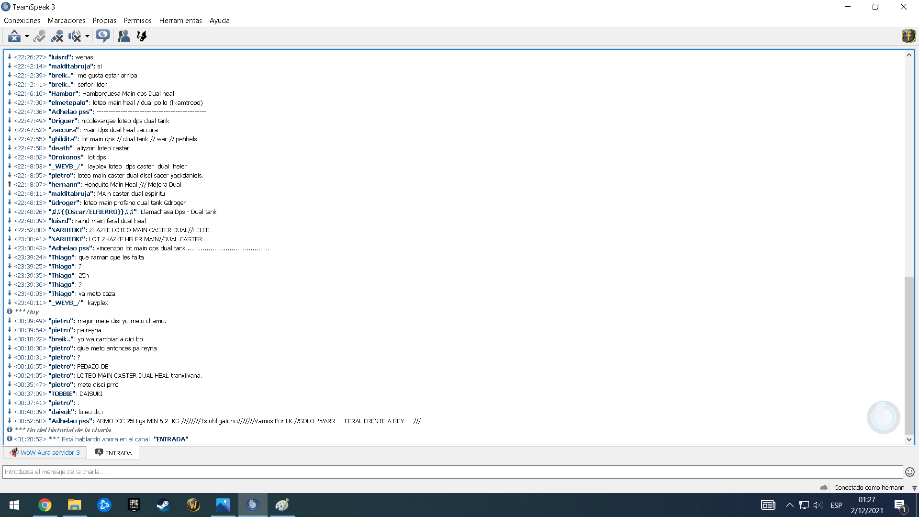The height and width of the screenshot is (517, 919).
Task: Open the Conexiones menu
Action: click(x=22, y=21)
